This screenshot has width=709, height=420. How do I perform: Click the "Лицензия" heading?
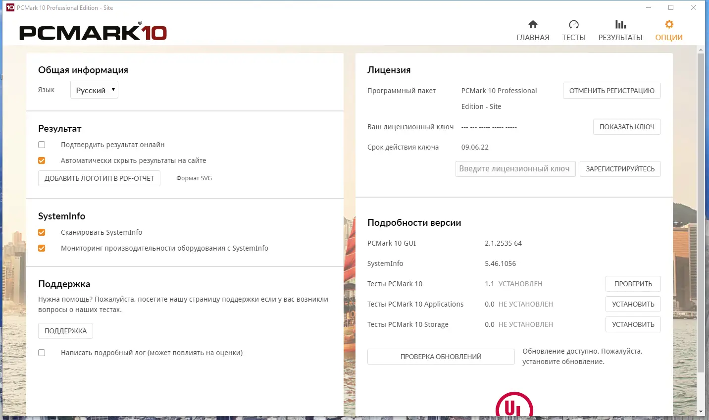389,70
